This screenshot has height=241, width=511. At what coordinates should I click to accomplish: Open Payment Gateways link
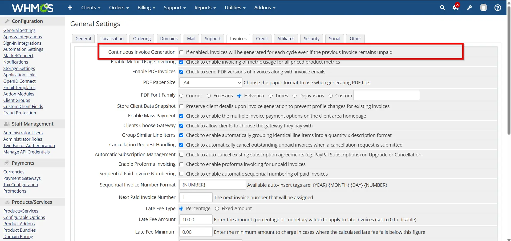[x=22, y=178]
